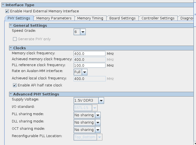Image resolution: width=196 pixels, height=145 pixels.
Task: Uncheck Enable Hard External Memory Interface
Action: (7, 11)
